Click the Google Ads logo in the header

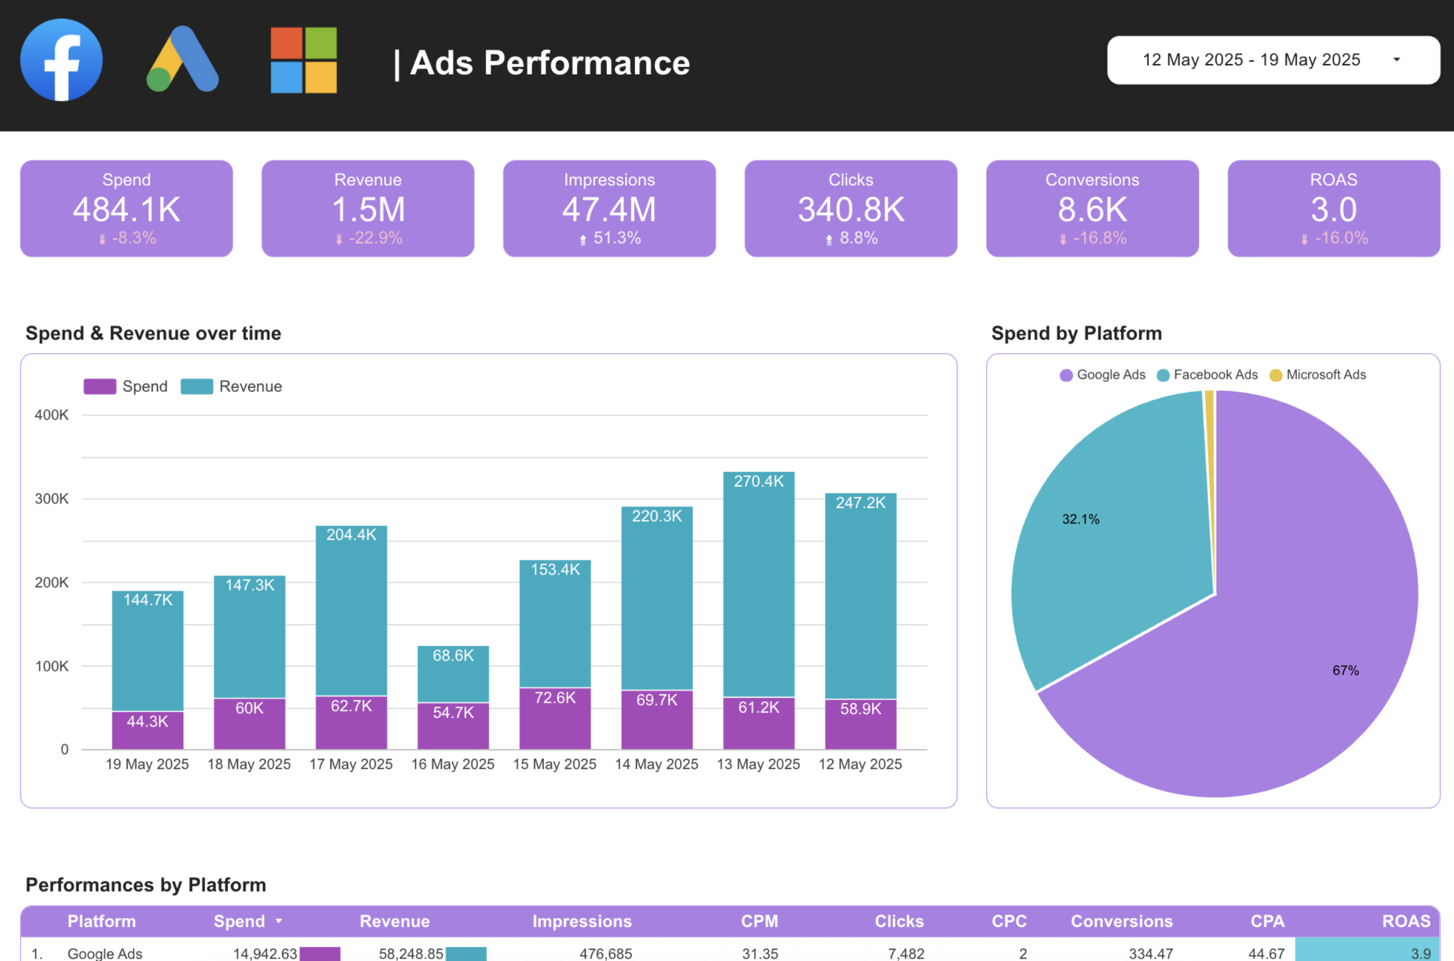[x=183, y=59]
